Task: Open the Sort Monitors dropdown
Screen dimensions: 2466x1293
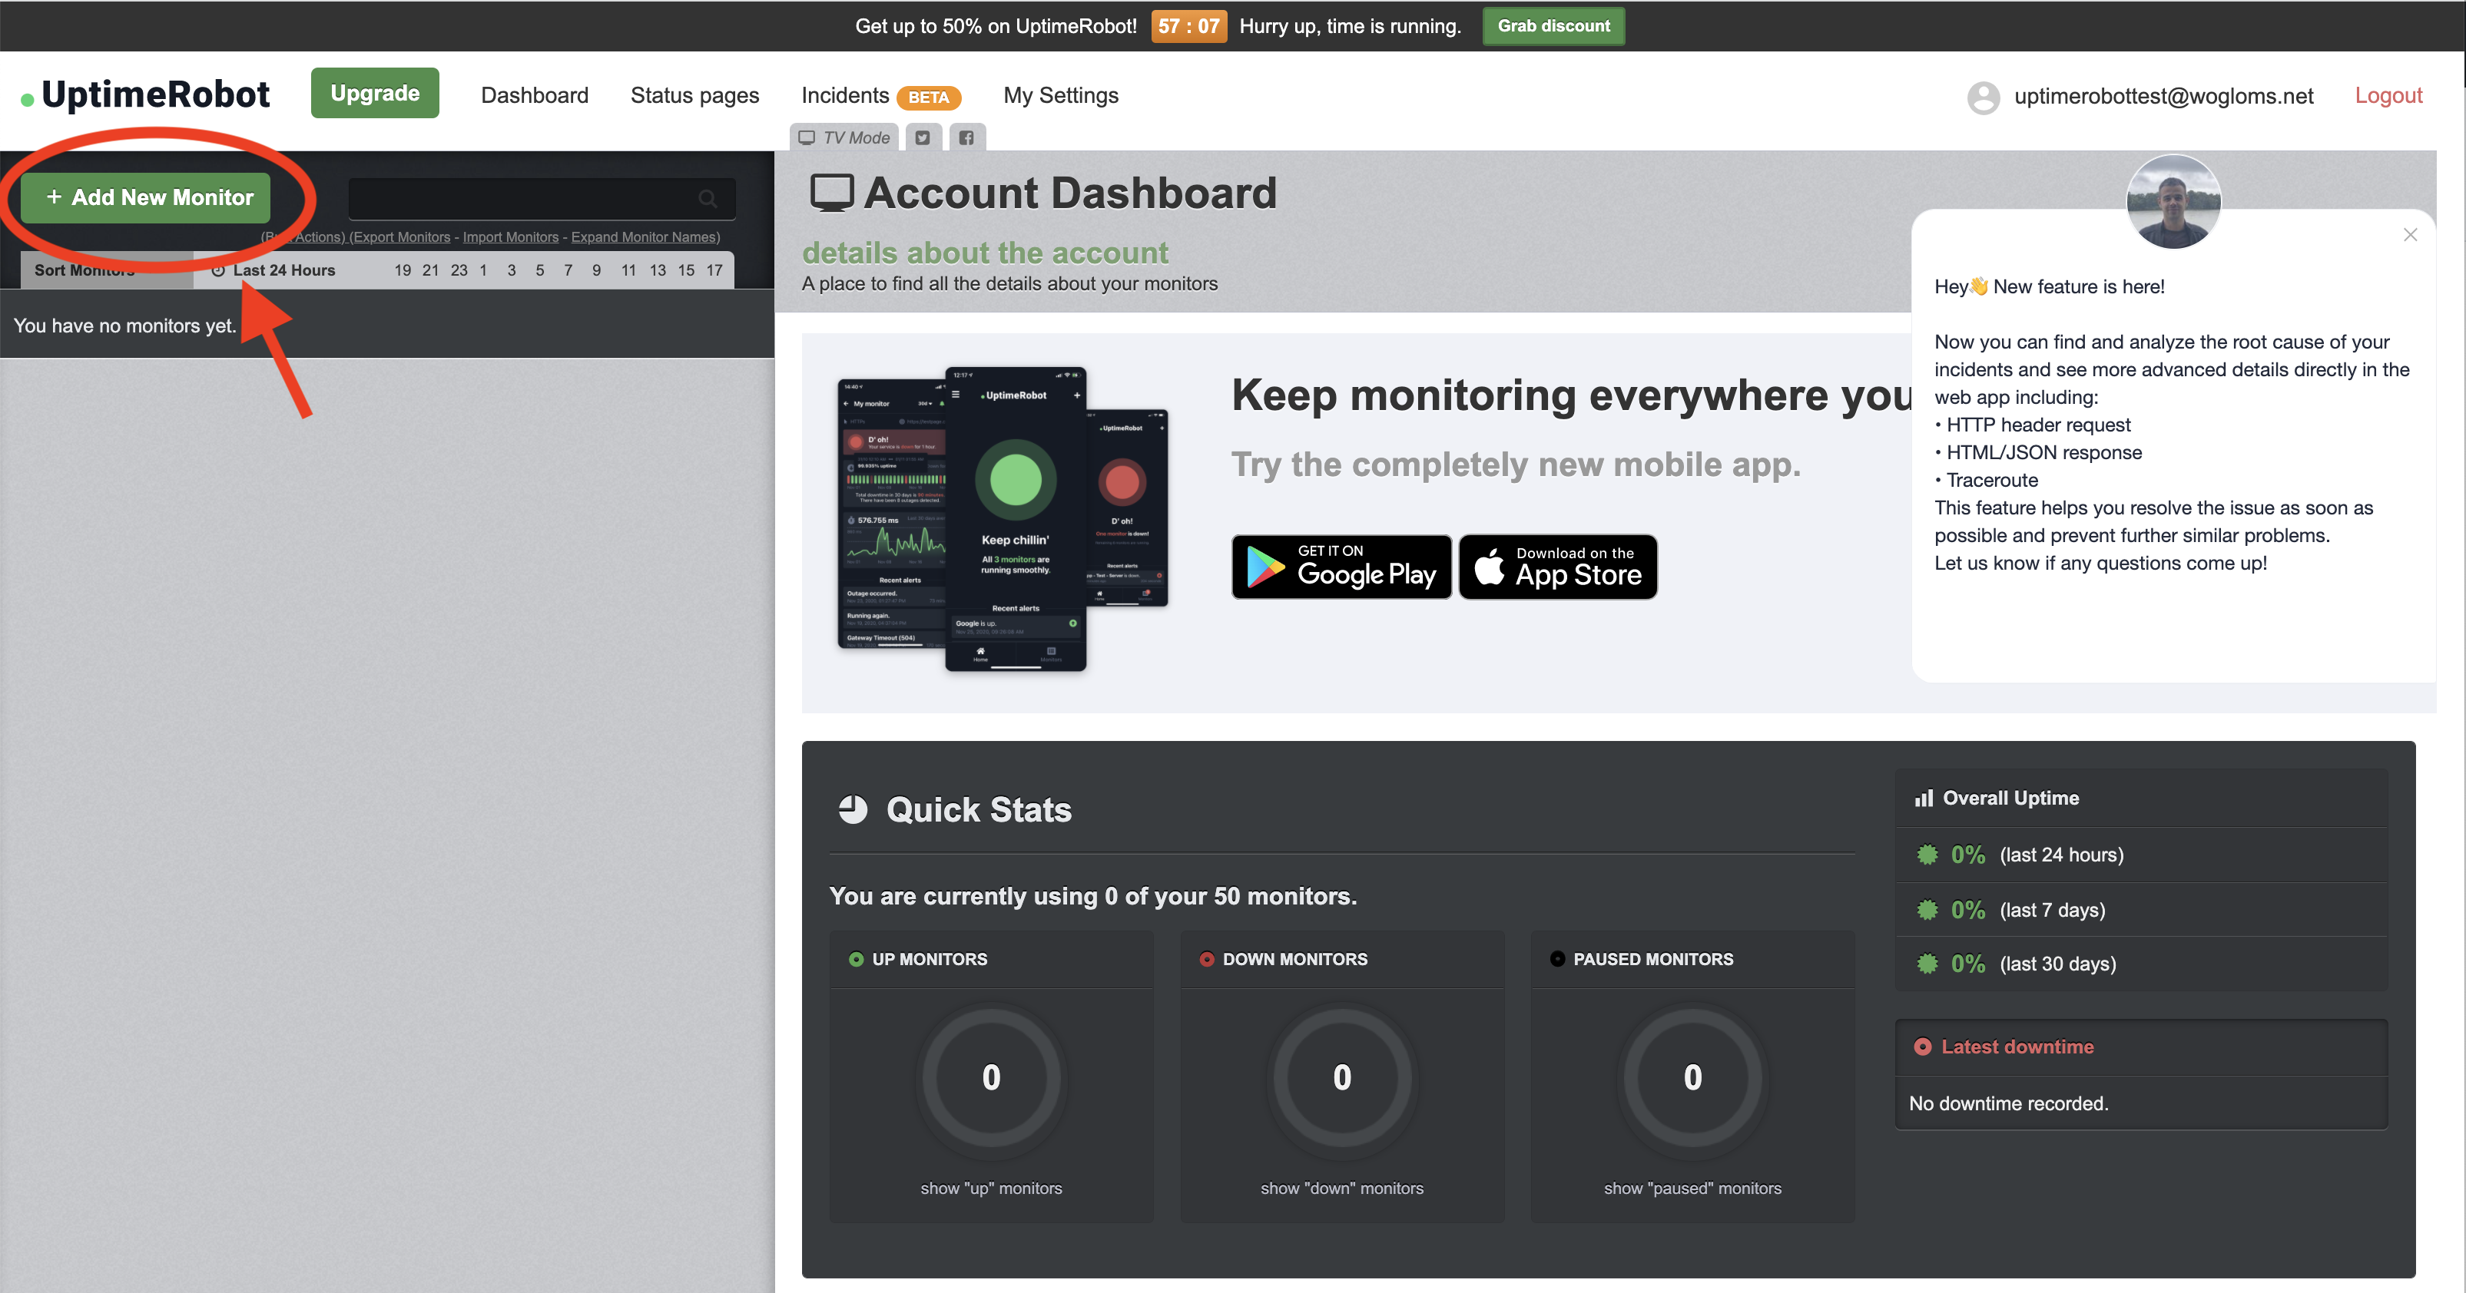Action: pos(85,271)
